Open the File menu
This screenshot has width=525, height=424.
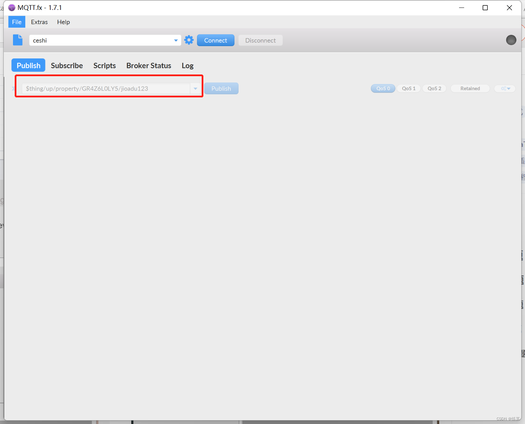17,22
